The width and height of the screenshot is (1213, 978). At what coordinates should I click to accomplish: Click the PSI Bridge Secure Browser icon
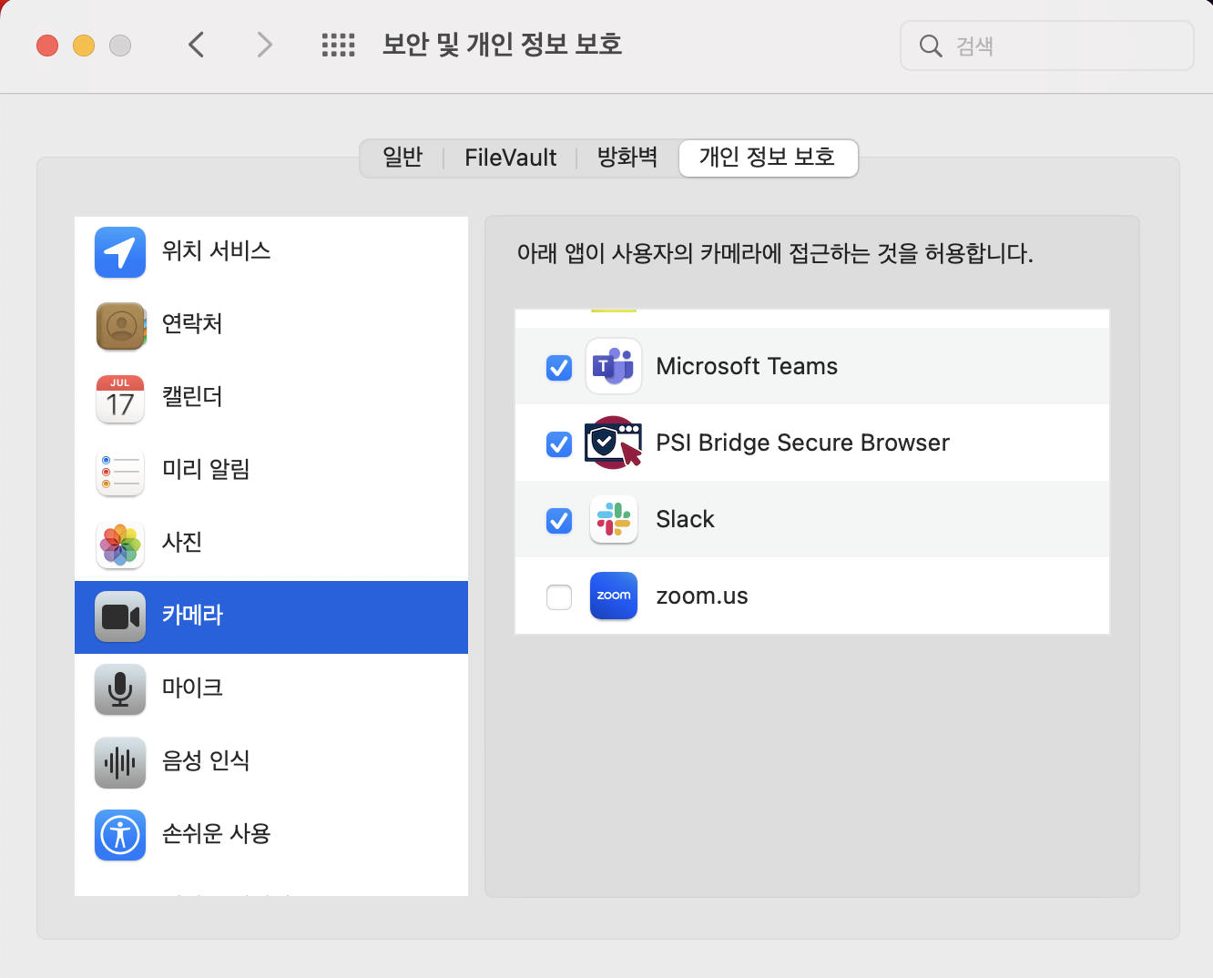point(614,443)
